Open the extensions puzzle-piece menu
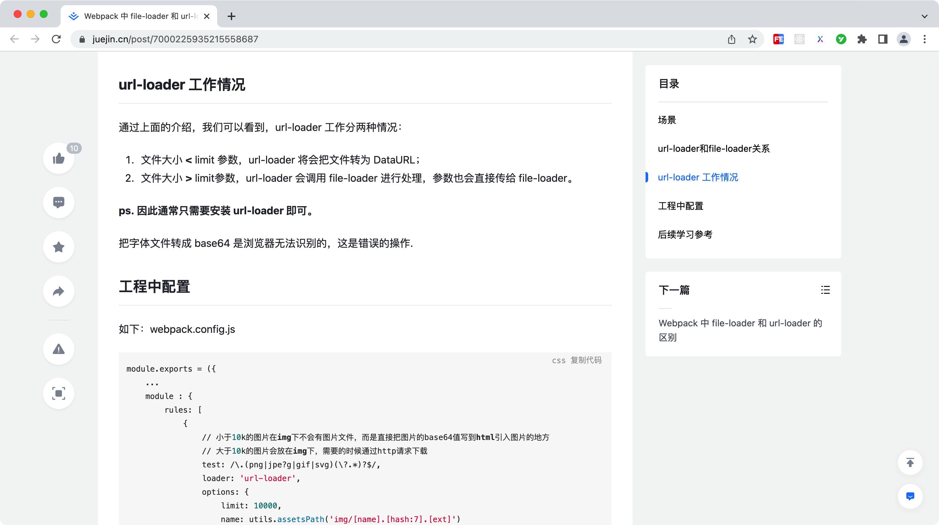Viewport: 939px width, 525px height. [862, 39]
